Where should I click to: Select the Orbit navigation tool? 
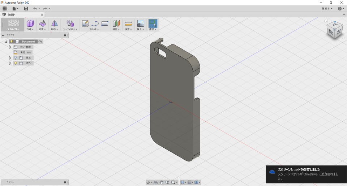(x=148, y=182)
